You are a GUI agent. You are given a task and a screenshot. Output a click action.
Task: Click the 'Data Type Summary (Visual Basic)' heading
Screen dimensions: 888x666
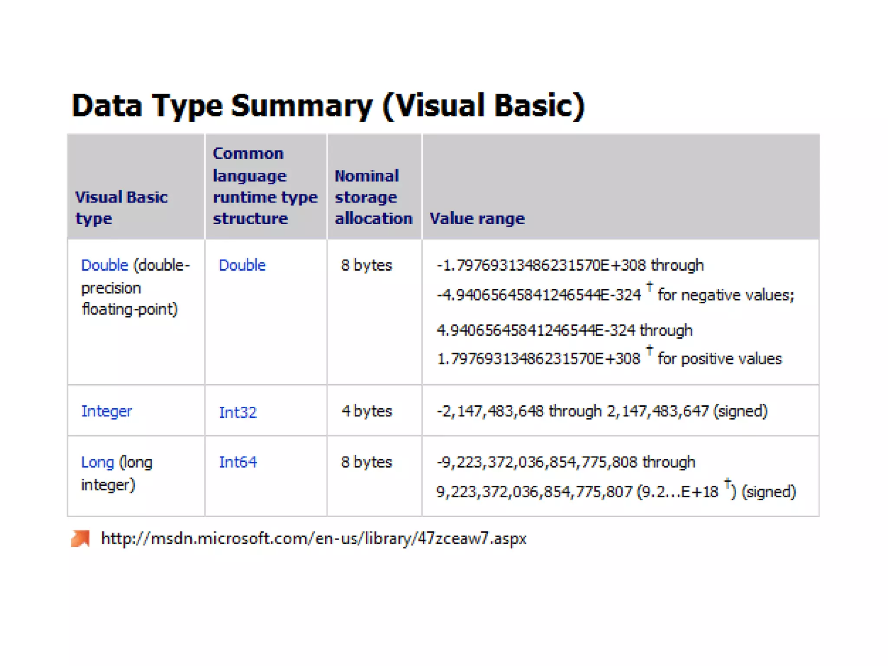tap(328, 106)
